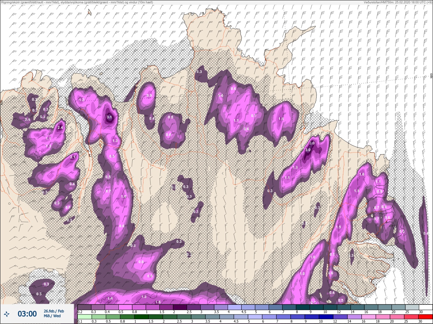Click the 2.1 precipitation value on the map
The height and width of the screenshot is (324, 433).
pos(73,157)
